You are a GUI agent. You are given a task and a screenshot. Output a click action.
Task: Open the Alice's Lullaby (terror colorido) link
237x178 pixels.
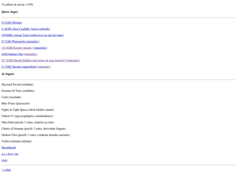point(26,29)
